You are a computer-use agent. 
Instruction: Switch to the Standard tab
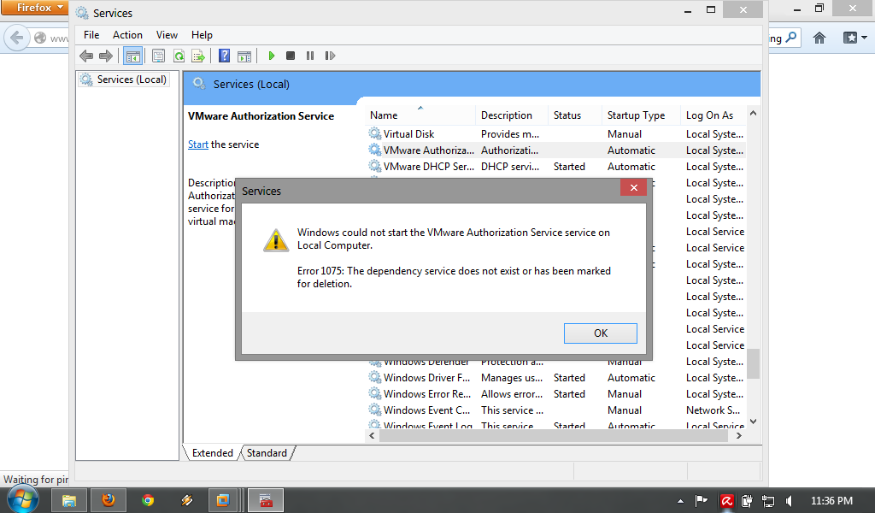point(267,452)
